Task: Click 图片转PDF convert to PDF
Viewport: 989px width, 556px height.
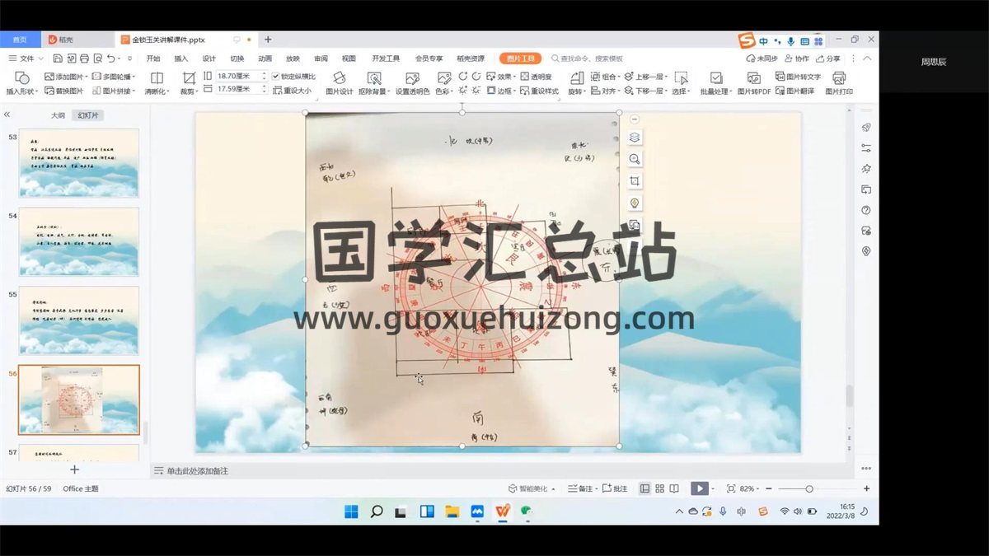Action: 754,83
